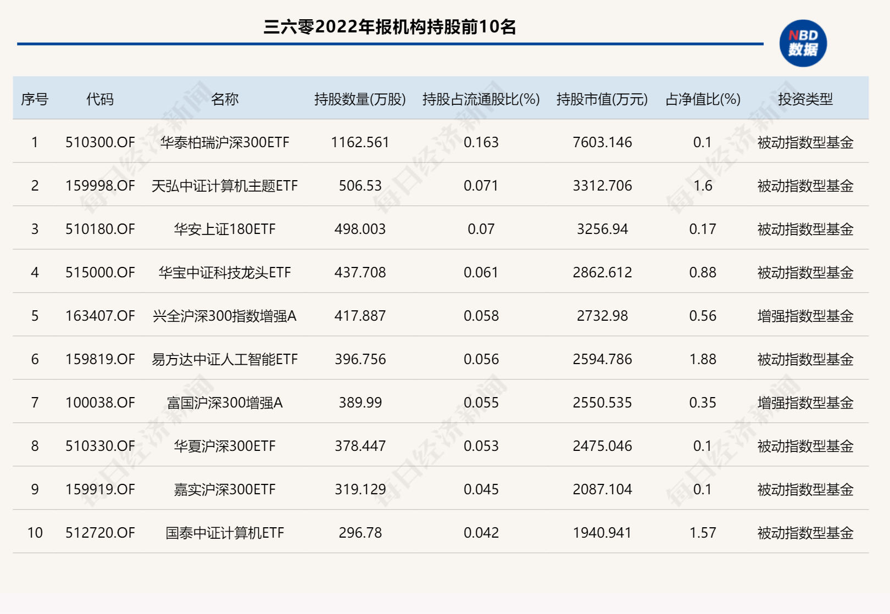Select market value 3256.94
This screenshot has height=614, width=890.
tap(602, 230)
